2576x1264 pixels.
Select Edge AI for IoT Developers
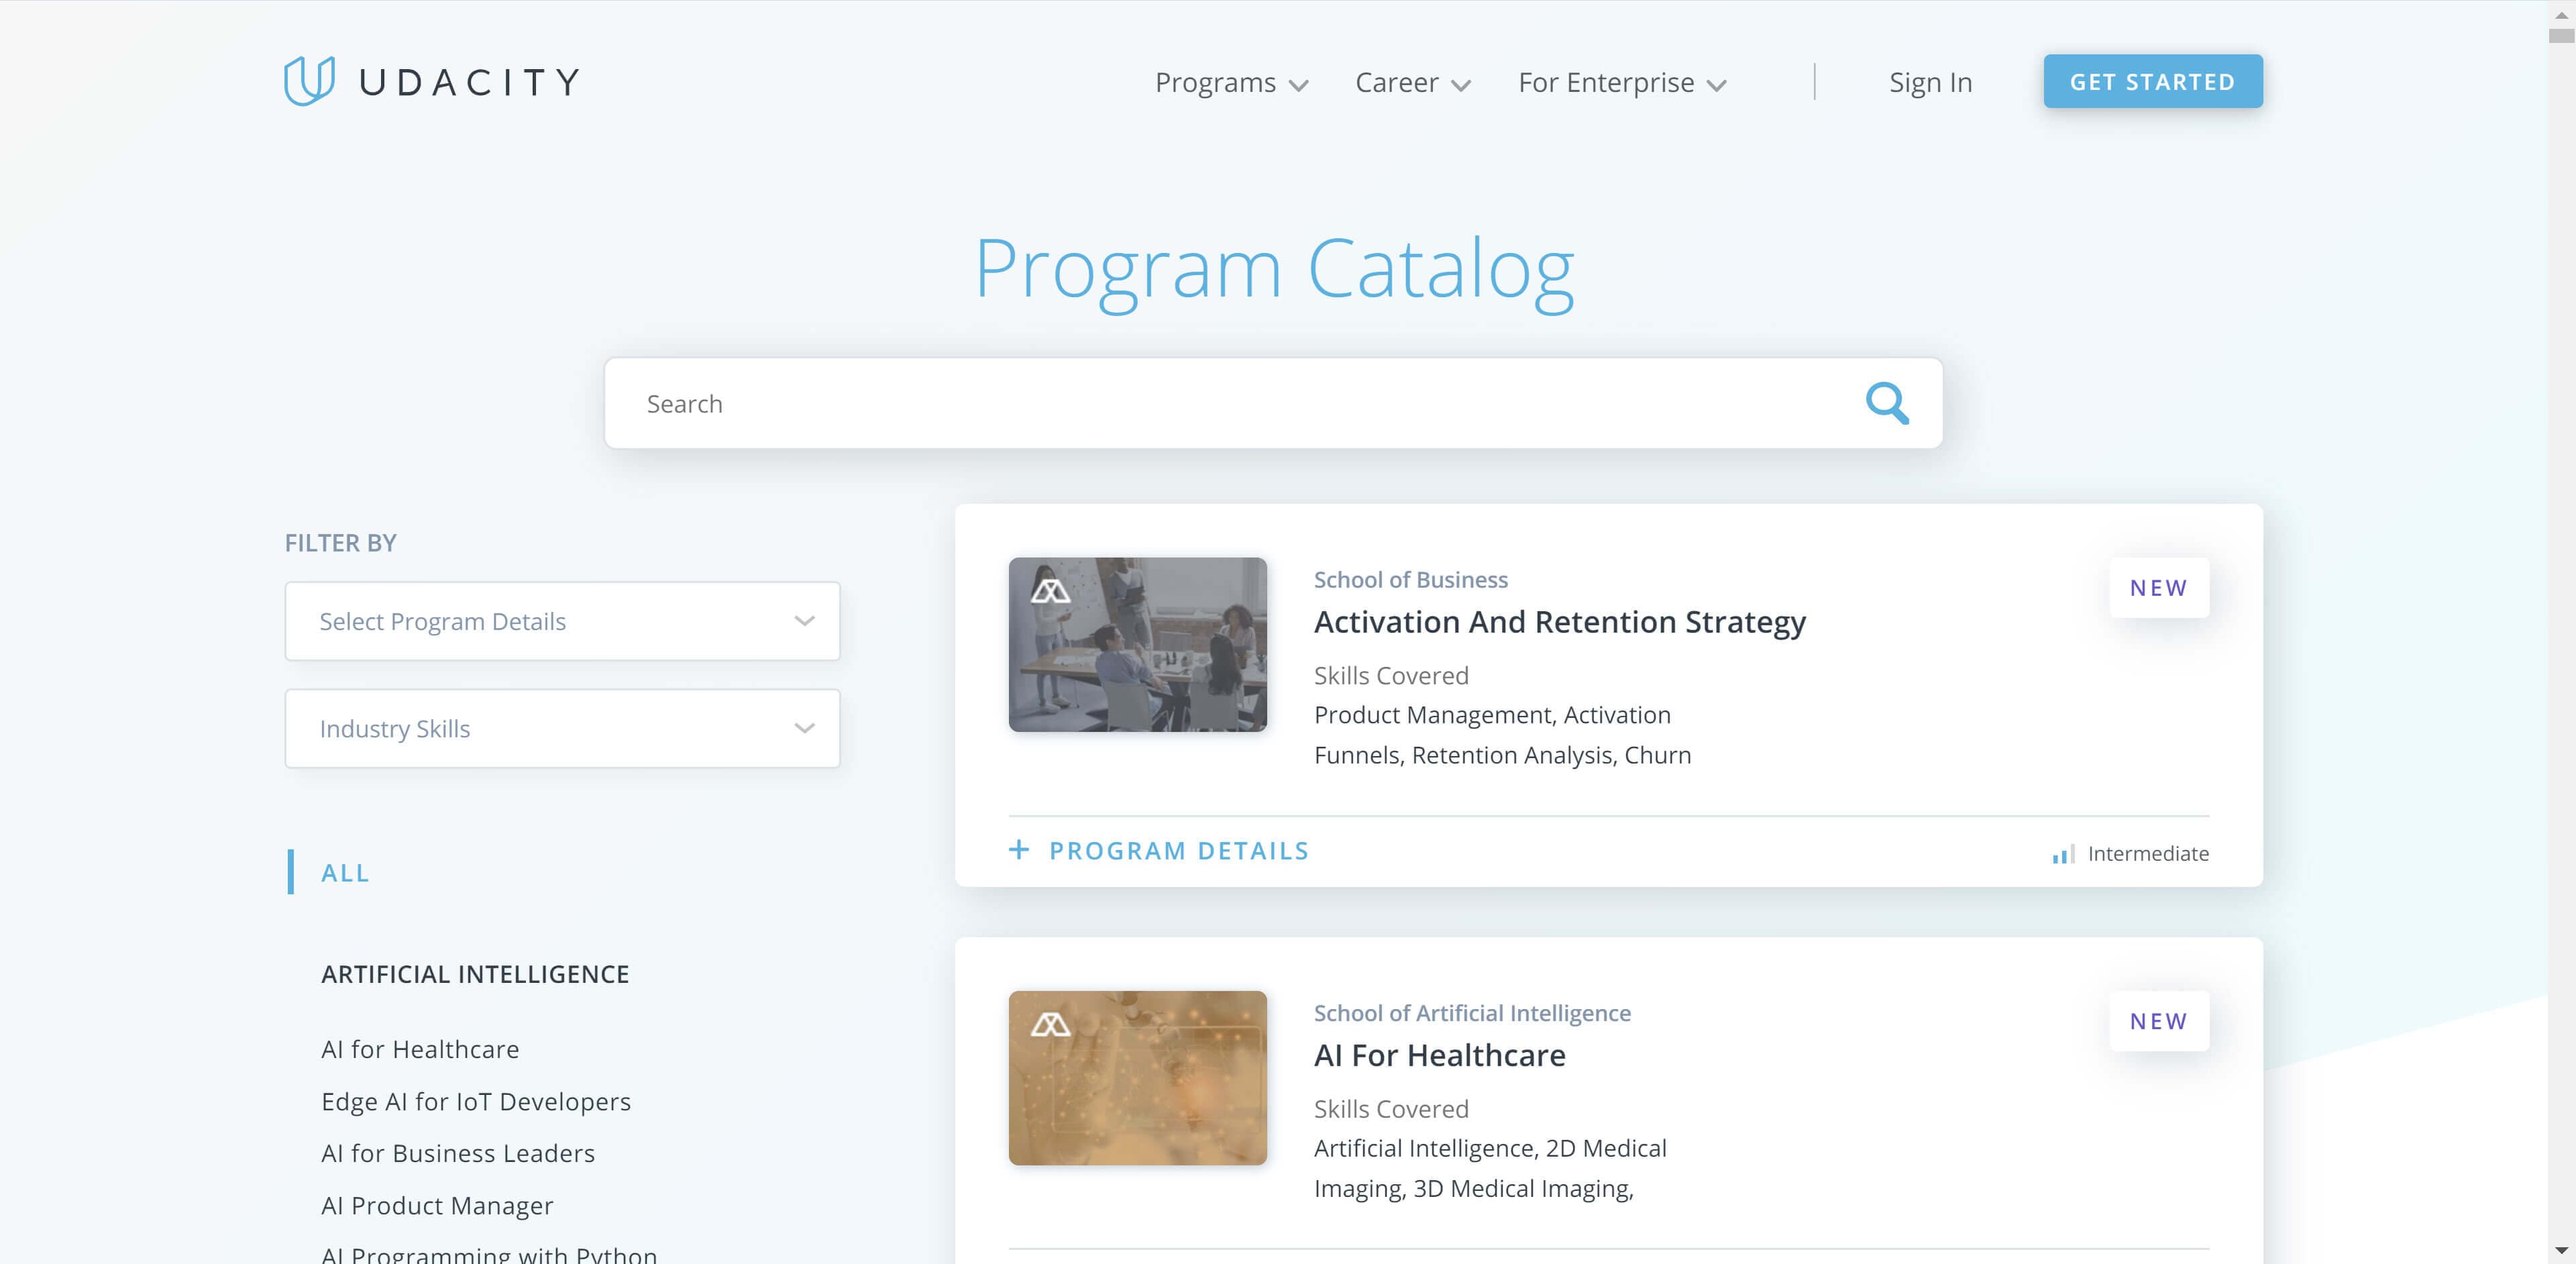point(476,1101)
